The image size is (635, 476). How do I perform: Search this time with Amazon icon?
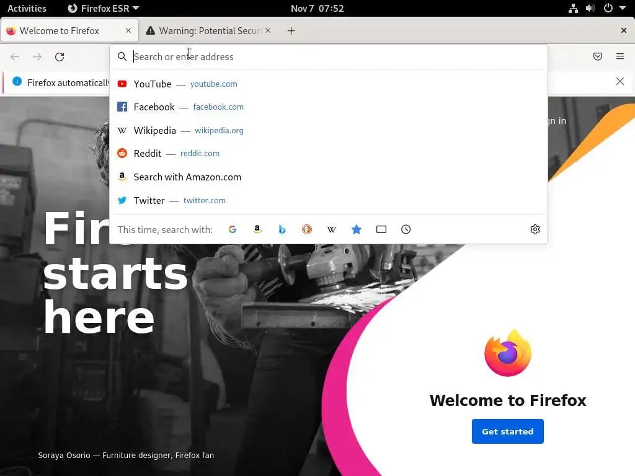point(257,229)
